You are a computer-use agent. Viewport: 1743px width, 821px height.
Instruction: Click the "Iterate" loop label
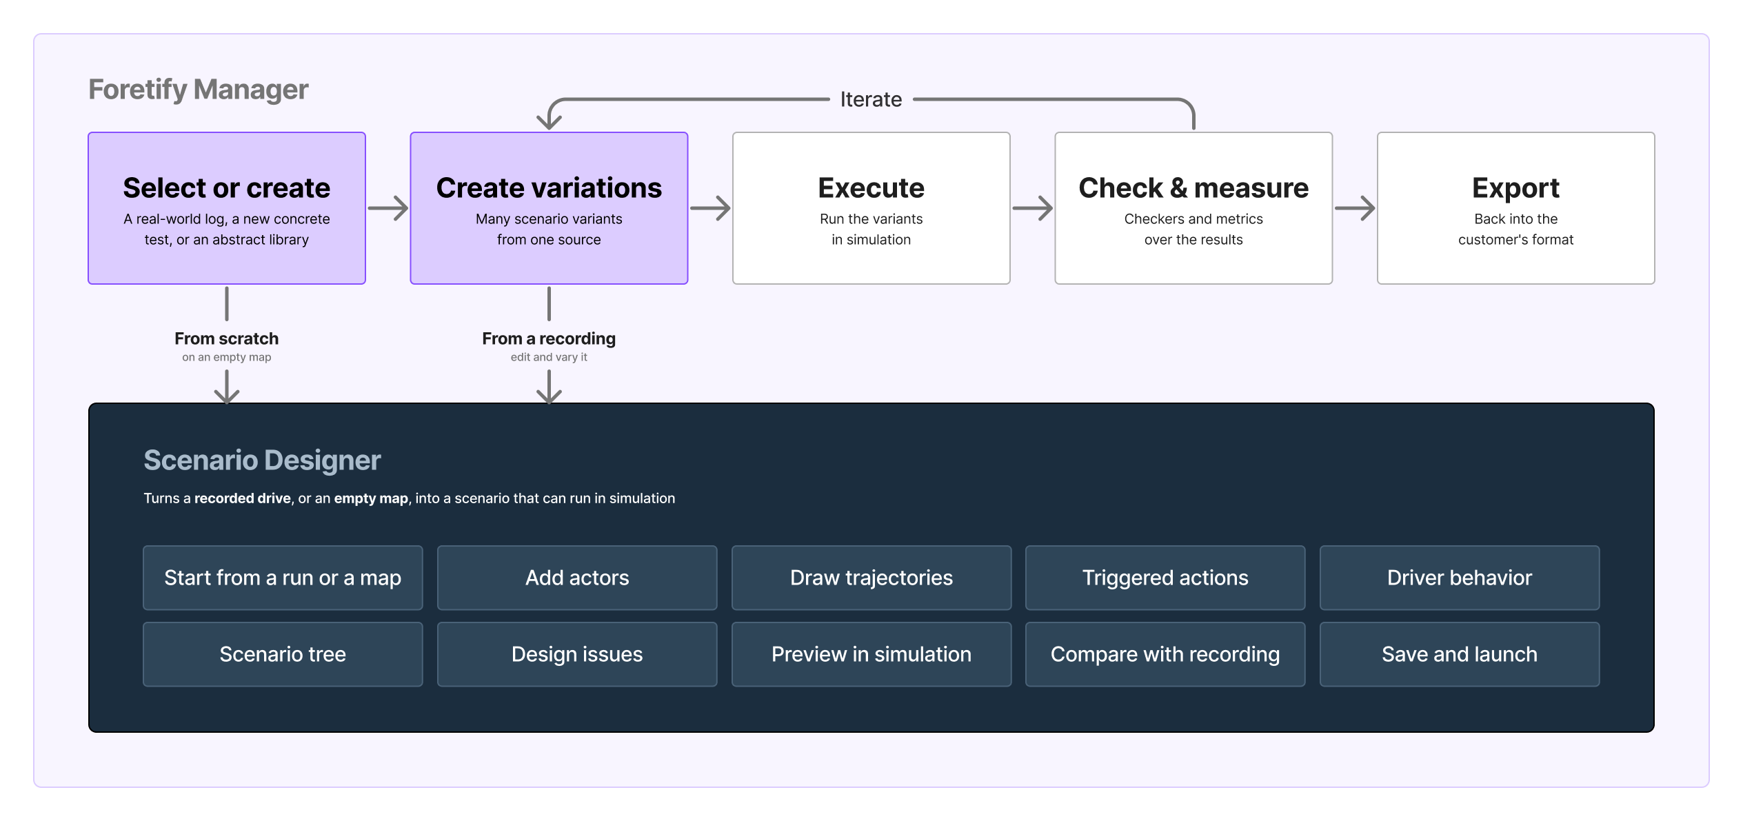tap(871, 99)
